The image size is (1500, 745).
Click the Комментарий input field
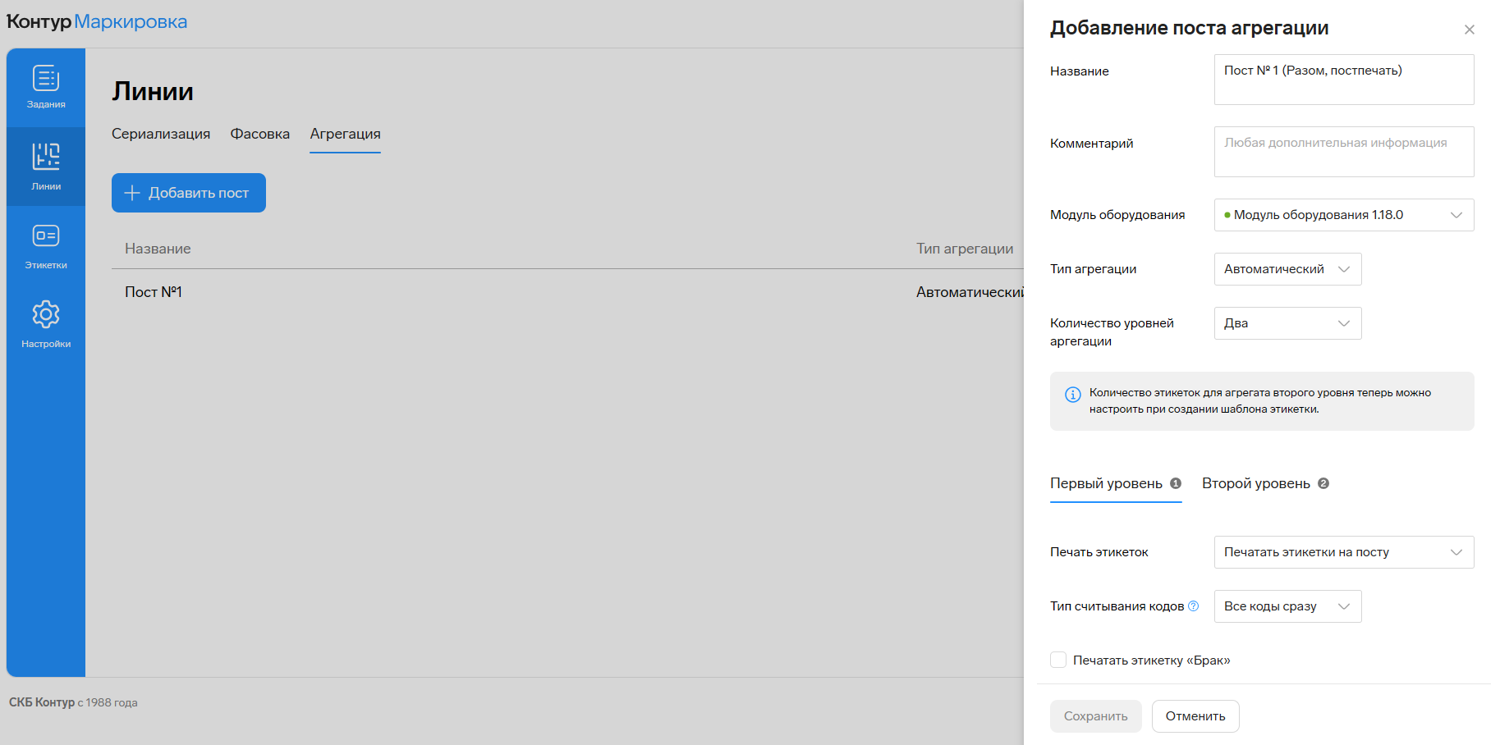point(1344,152)
